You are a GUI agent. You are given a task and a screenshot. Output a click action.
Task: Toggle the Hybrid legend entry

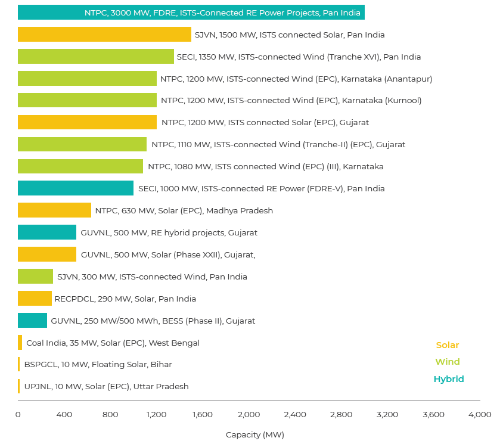448,379
